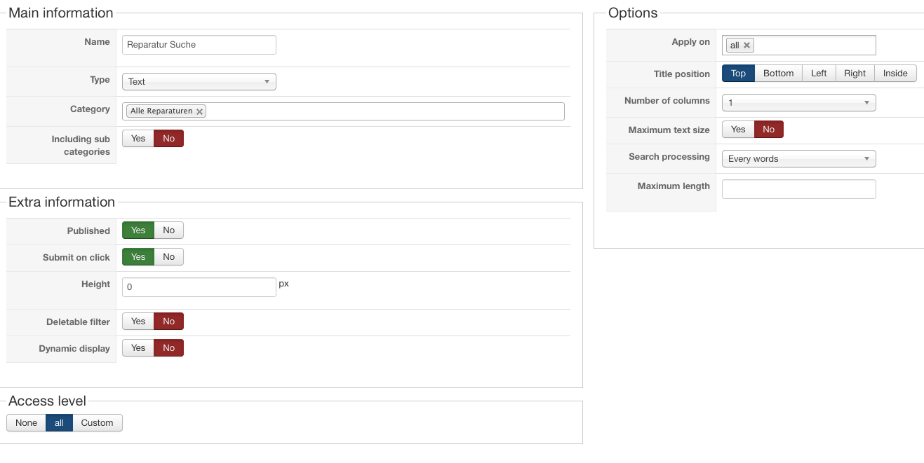Open the Type dropdown
Image resolution: width=924 pixels, height=463 pixels.
tap(199, 82)
